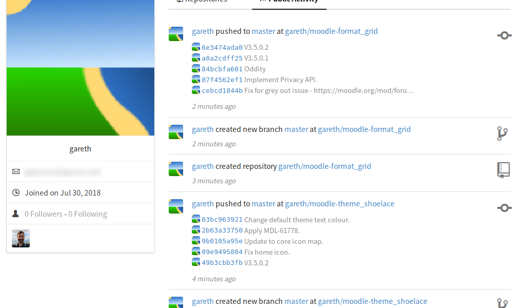Open commit 9b0105a95e

[x=222, y=241]
